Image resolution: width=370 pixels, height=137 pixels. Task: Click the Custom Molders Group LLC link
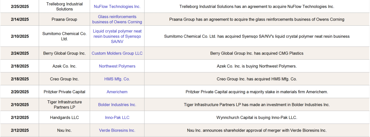tap(117, 53)
